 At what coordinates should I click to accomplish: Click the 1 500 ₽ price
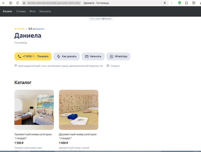coord(19,143)
